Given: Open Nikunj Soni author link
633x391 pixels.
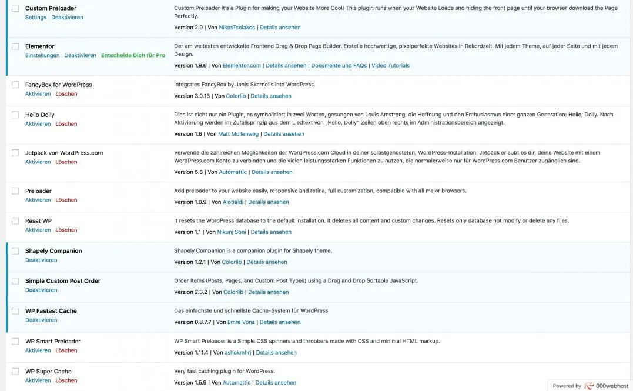Looking at the screenshot, I should point(232,232).
